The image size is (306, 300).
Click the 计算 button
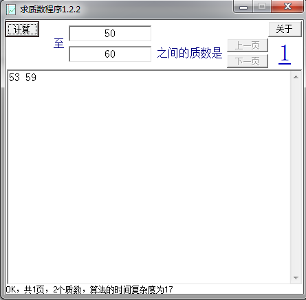tap(22, 30)
